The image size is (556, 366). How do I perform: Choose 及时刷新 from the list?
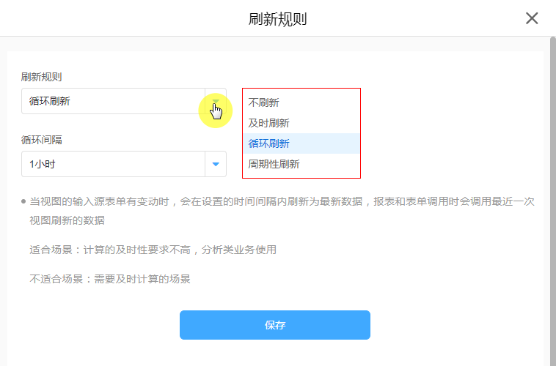[x=269, y=123]
